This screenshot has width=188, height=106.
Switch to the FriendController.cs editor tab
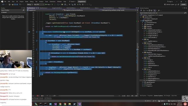coord(85,8)
